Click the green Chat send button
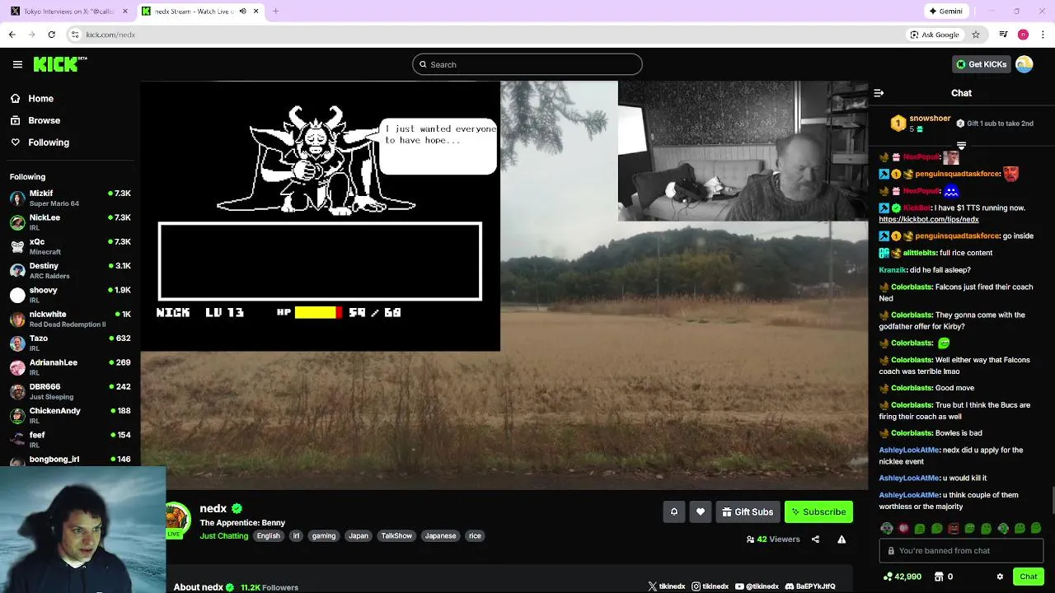 1029,577
